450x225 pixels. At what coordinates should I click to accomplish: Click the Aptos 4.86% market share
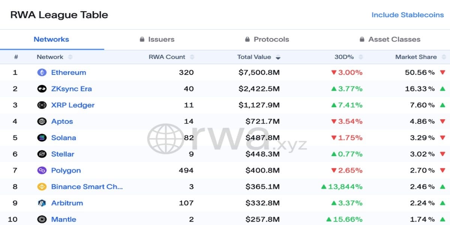(x=422, y=121)
